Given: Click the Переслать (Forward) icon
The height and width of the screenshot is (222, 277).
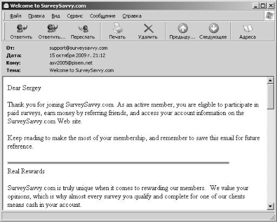Looking at the screenshot, I should [x=83, y=29].
